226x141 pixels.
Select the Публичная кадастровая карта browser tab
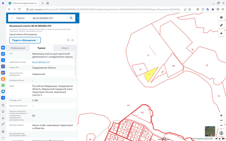(x=23, y=3)
